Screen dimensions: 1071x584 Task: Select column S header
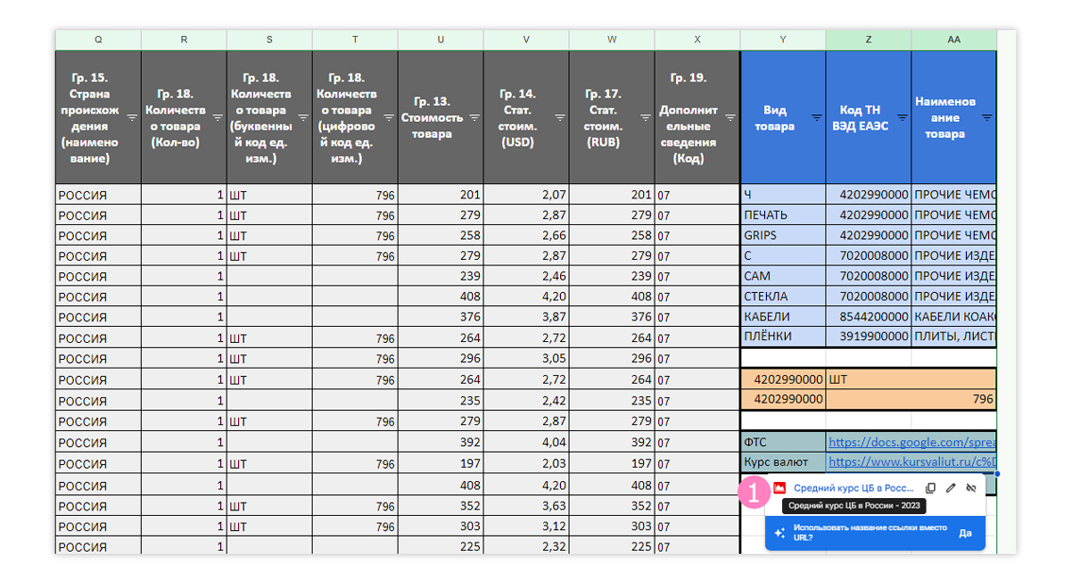coord(269,40)
